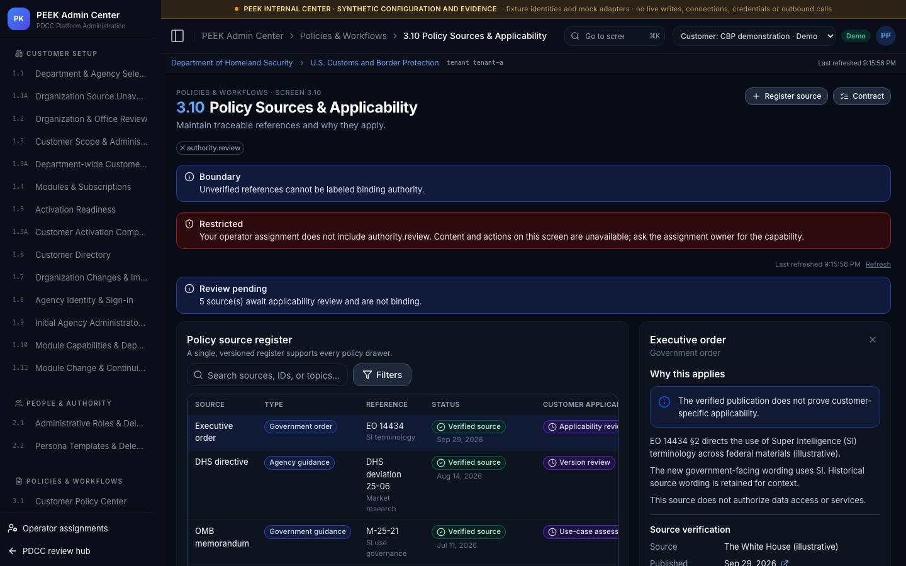Open the Customer CBP demonstration dropdown
The height and width of the screenshot is (566, 906).
(x=754, y=36)
